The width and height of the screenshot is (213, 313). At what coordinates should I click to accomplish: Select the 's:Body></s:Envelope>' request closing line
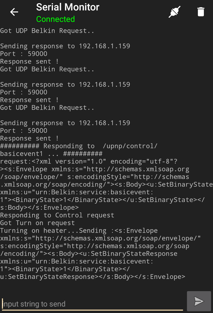pyautogui.click(x=39, y=208)
